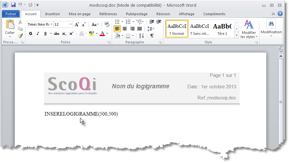Click the Sort A-Z icon
The image size is (289, 163).
coord(141,36)
